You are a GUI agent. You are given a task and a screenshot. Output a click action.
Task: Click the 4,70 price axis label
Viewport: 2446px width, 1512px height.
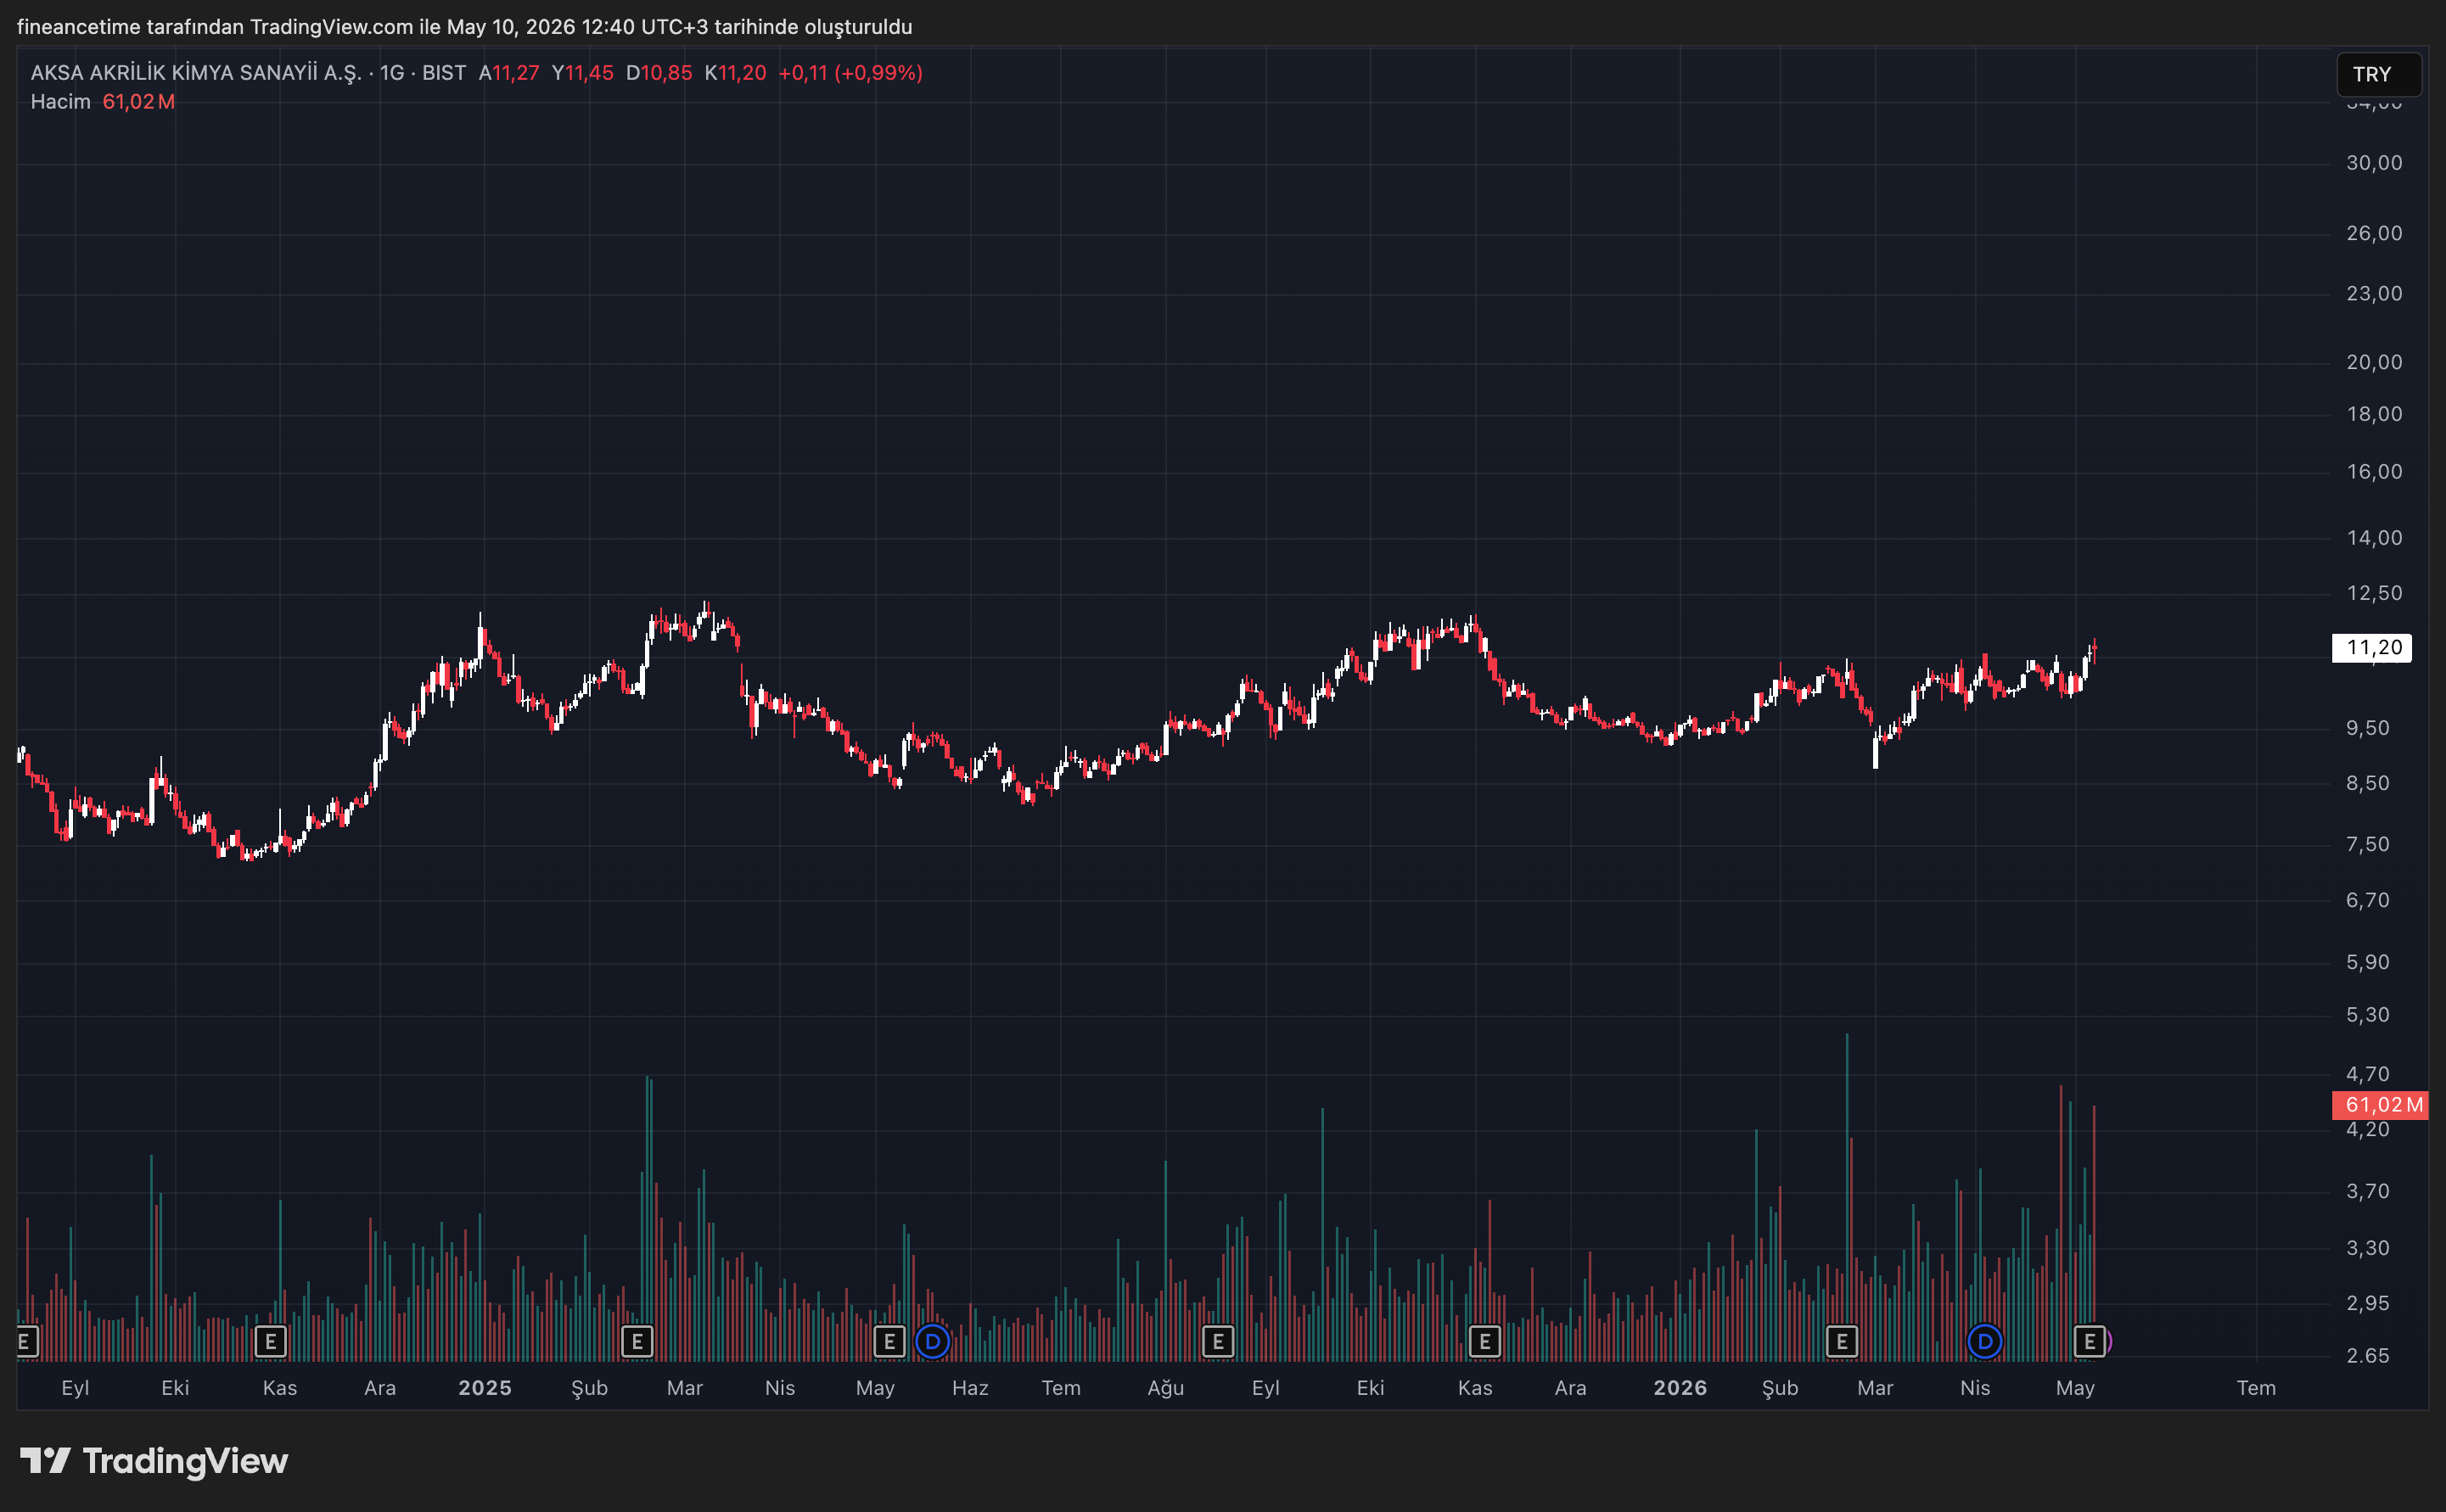(x=2367, y=1074)
